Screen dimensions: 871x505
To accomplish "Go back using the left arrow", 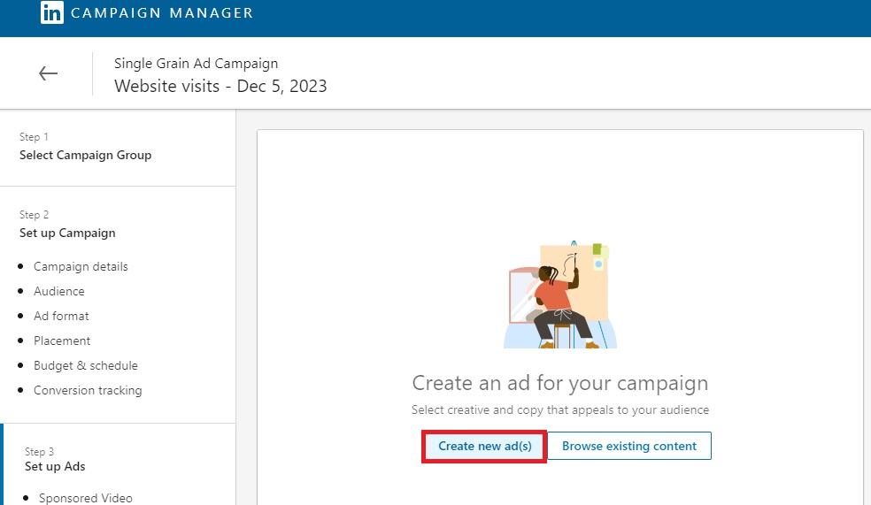I will [x=49, y=73].
